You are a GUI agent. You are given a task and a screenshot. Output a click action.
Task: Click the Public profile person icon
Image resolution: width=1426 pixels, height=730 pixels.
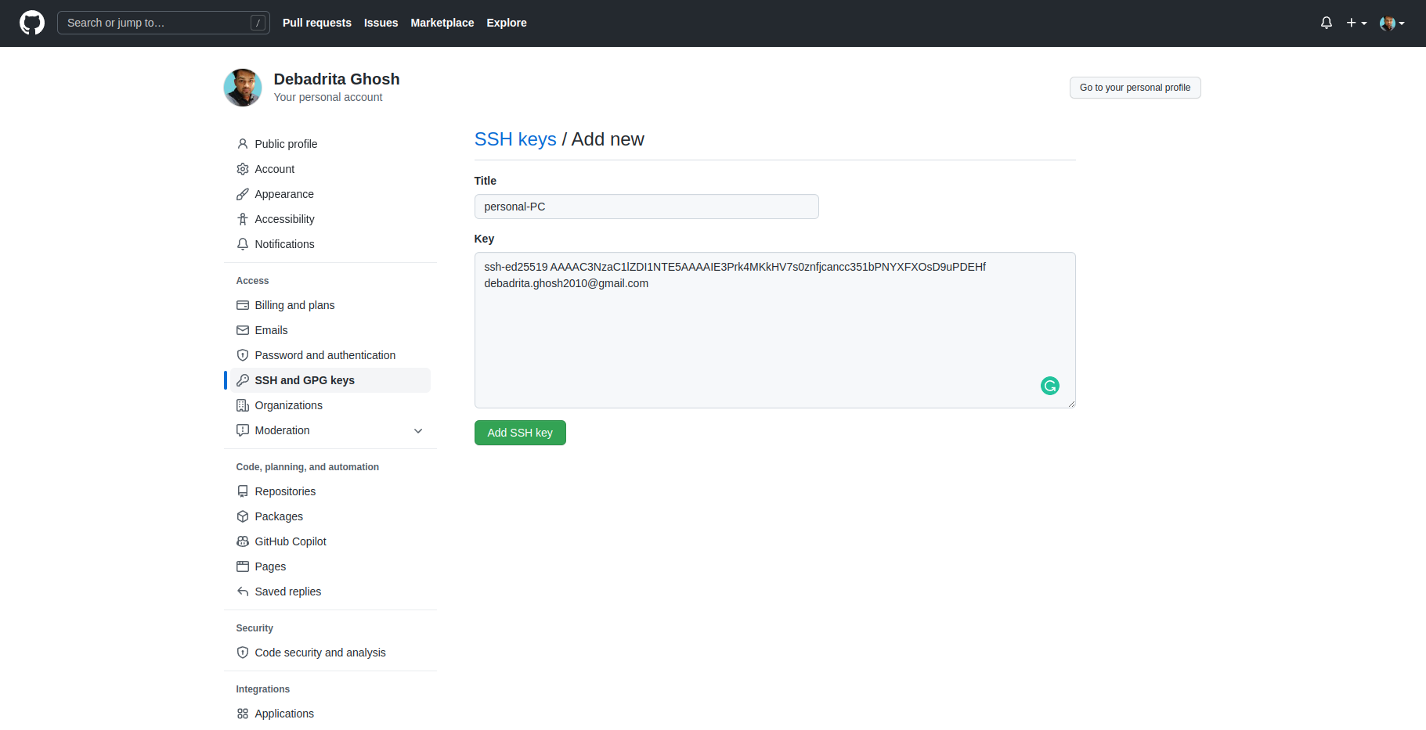point(243,144)
